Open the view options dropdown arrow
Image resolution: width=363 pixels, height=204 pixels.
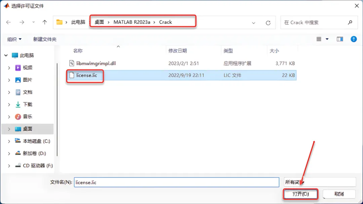pos(327,39)
